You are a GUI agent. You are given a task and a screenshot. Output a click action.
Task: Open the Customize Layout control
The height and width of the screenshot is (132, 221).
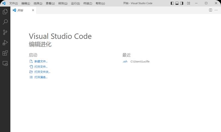pos(189,3)
